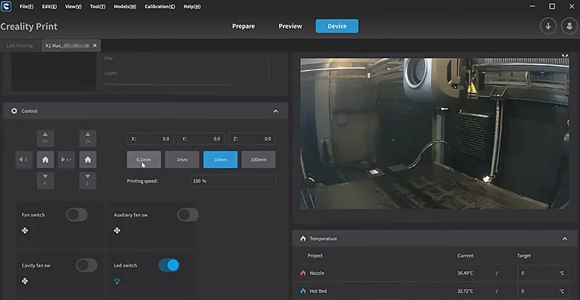Enable the Auxiliary fan switch
Viewport: 580px width, 300px height.
188,214
